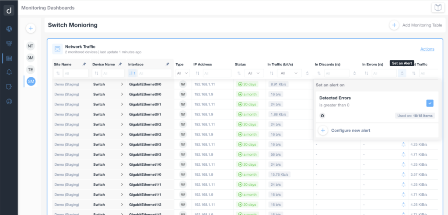
Task: Sort by the Out Traffic column
Action: [x=414, y=73]
